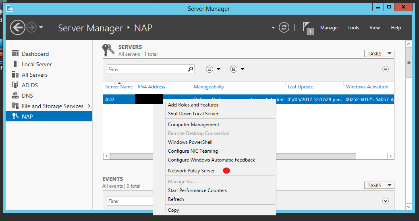
Task: Open the navigation history dropdown arrow
Action: click(41, 27)
